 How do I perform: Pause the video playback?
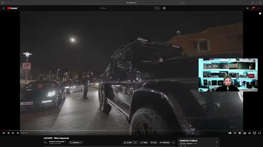click(x=8, y=133)
